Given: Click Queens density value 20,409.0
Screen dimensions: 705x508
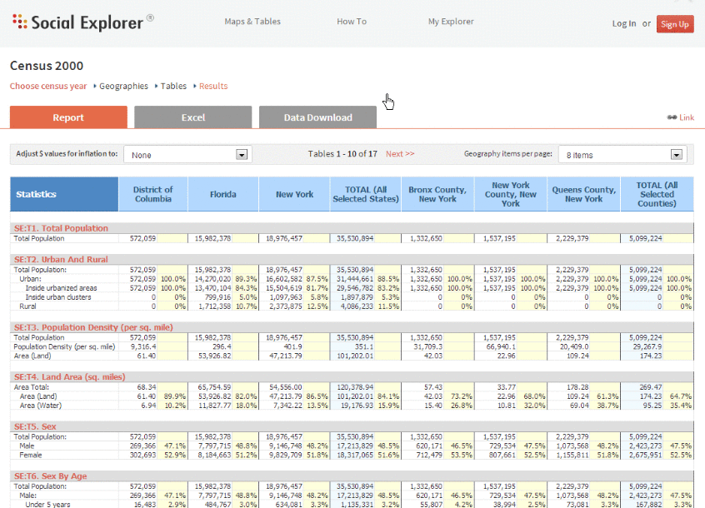Looking at the screenshot, I should [572, 346].
